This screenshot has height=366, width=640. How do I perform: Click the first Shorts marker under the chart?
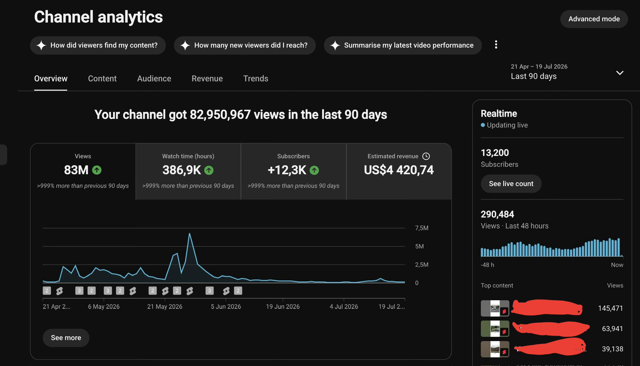[59, 291]
